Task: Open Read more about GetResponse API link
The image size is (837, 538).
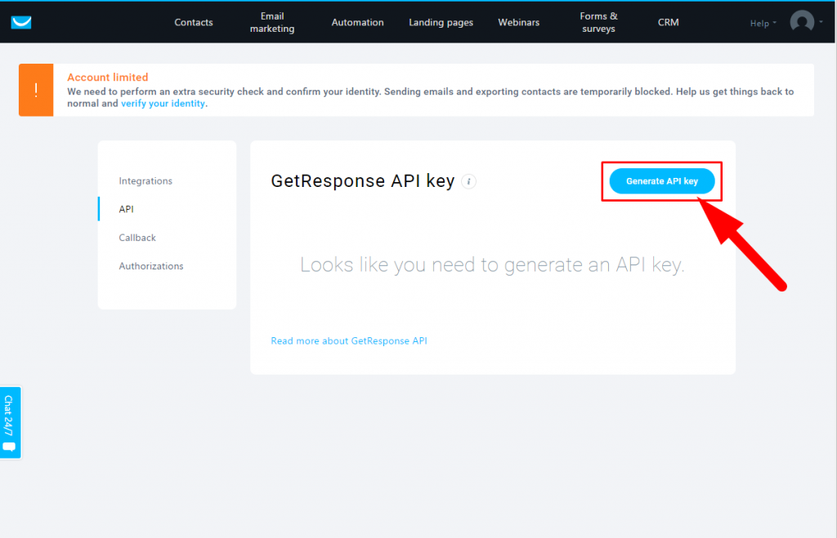Action: click(x=349, y=340)
